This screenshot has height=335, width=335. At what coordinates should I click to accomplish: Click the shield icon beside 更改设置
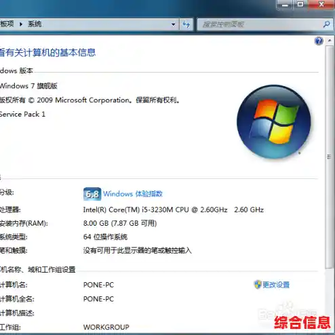tap(258, 285)
